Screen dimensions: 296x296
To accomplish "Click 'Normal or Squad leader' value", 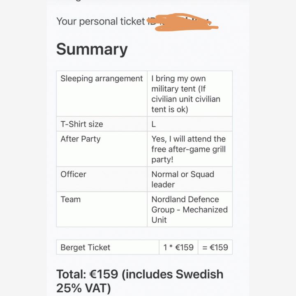I will point(183,179).
